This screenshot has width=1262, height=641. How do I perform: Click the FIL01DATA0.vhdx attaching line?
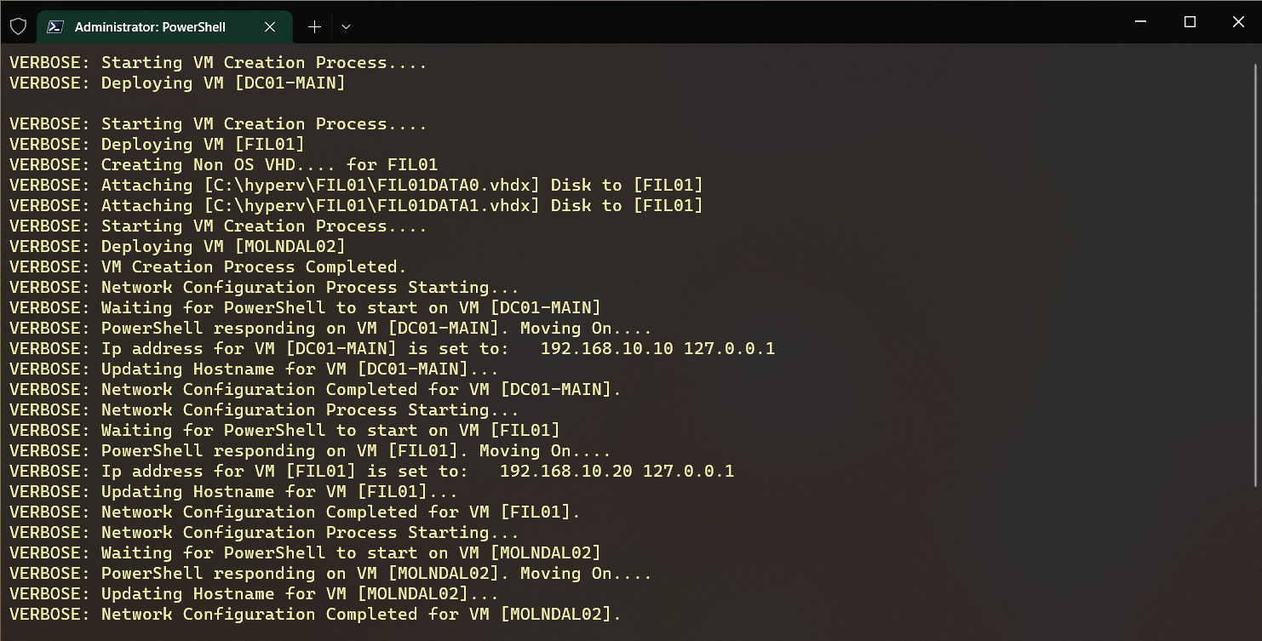pyautogui.click(x=356, y=185)
